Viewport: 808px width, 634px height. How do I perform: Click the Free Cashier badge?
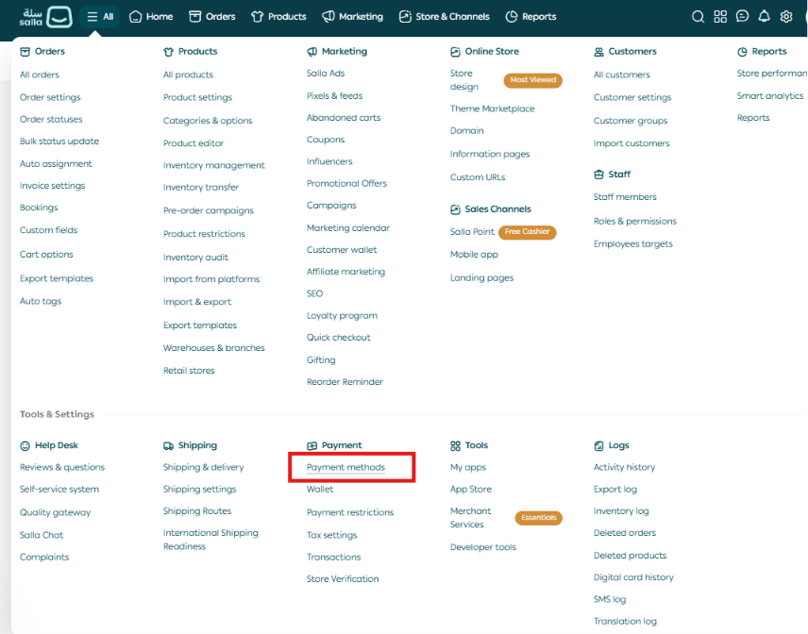tap(527, 232)
